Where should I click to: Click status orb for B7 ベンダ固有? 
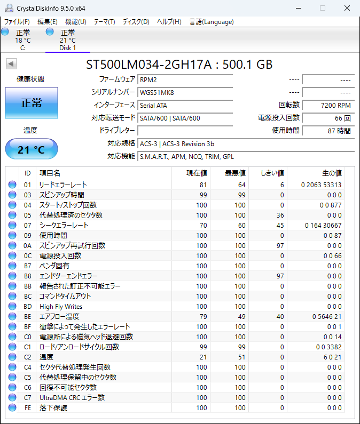(12, 266)
